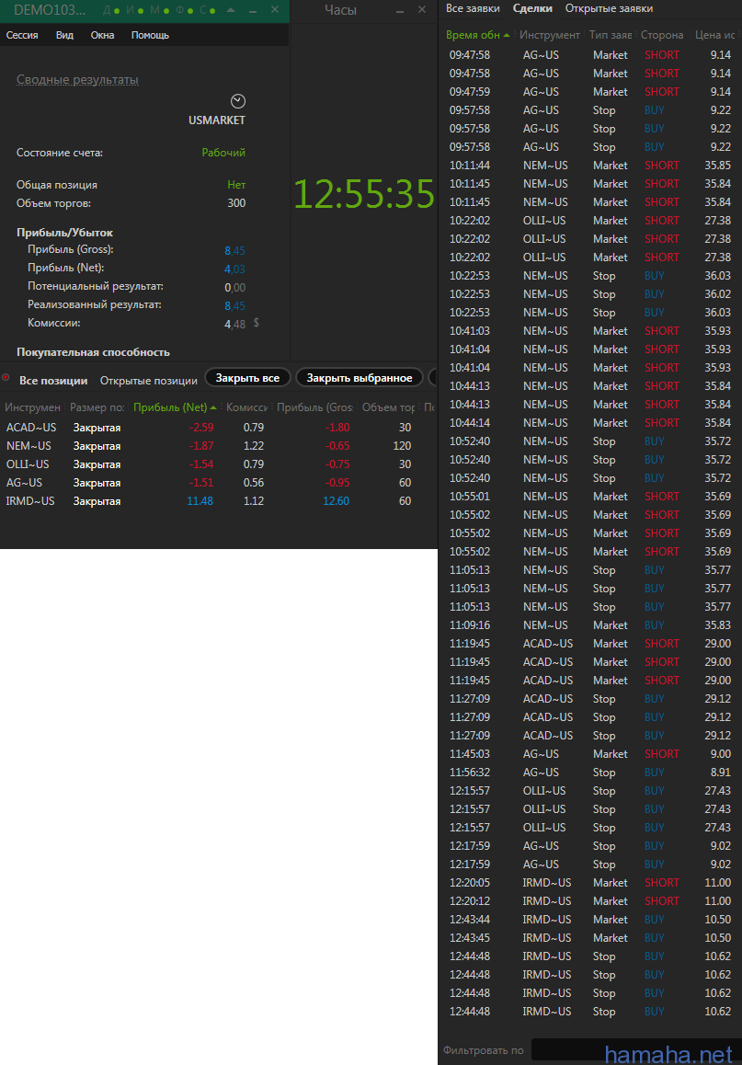Open the Помощь menu

tap(150, 35)
